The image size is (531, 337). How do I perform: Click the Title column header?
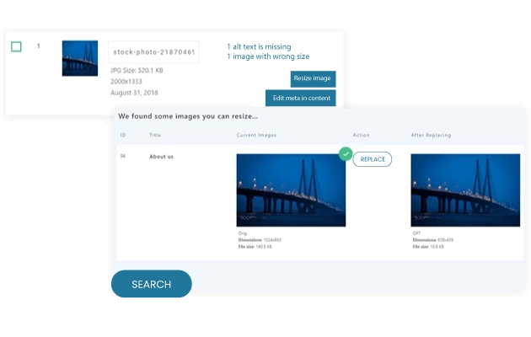[x=155, y=135]
